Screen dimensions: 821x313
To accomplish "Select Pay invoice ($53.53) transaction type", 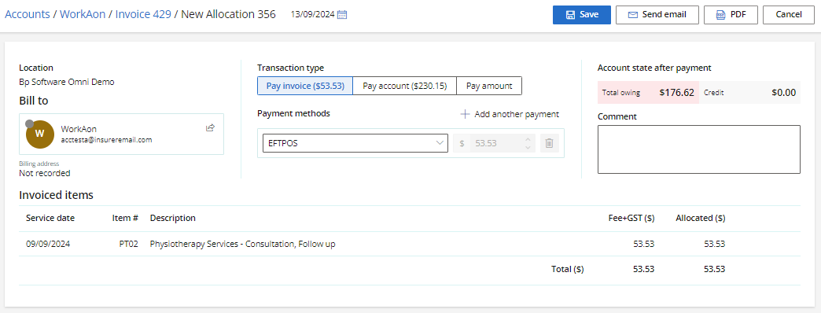I will point(305,86).
